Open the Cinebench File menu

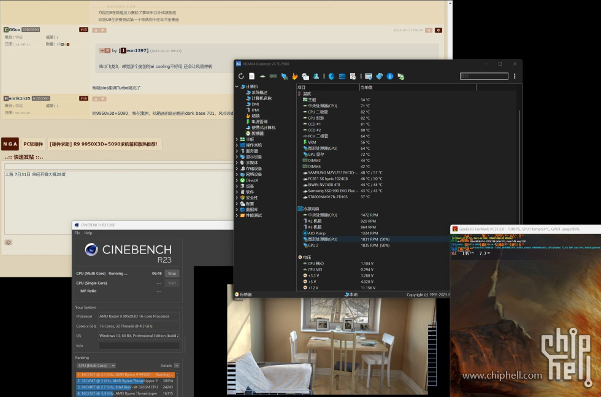tap(77, 233)
